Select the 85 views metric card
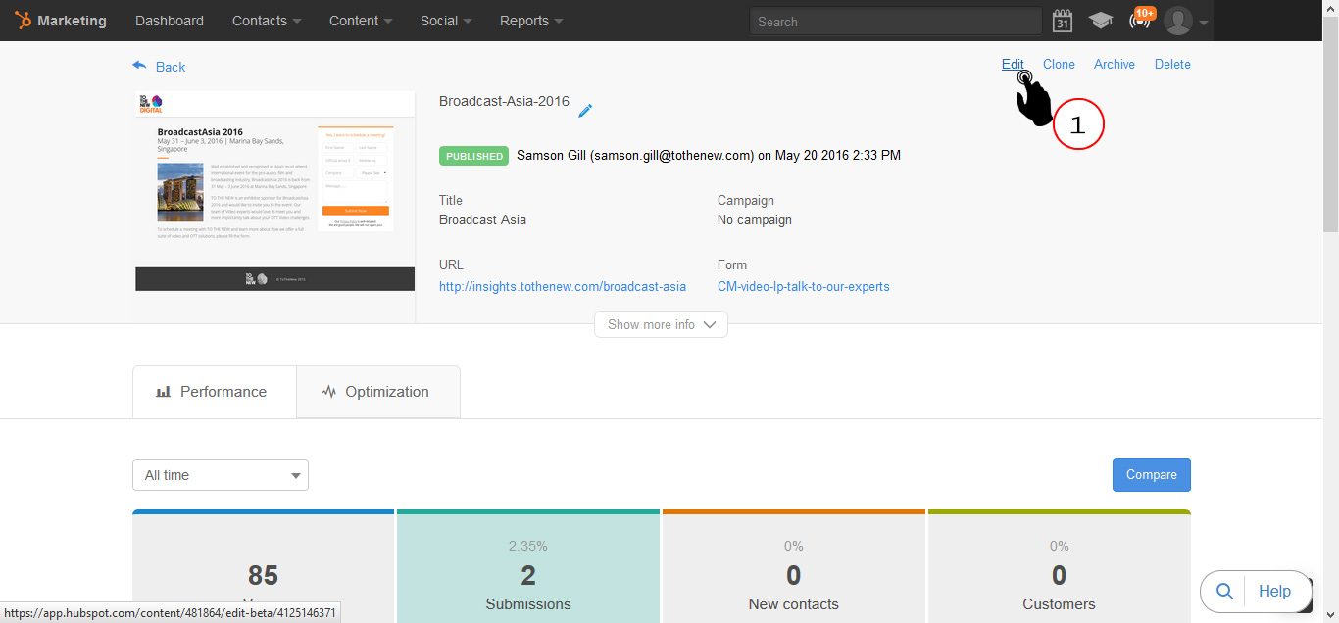Image resolution: width=1339 pixels, height=623 pixels. coord(263,566)
